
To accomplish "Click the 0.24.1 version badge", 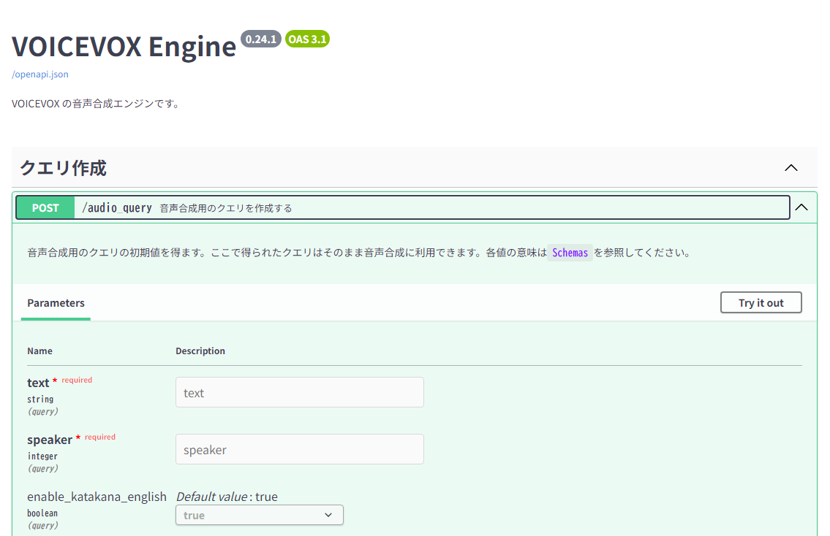I will [x=261, y=39].
